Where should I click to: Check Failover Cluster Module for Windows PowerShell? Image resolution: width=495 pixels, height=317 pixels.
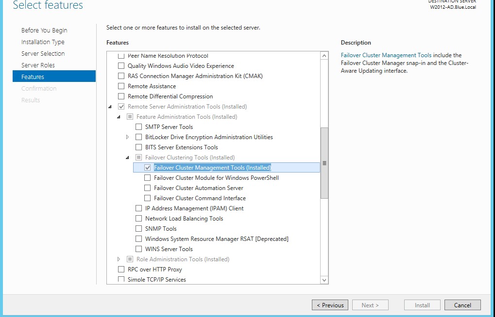click(147, 177)
